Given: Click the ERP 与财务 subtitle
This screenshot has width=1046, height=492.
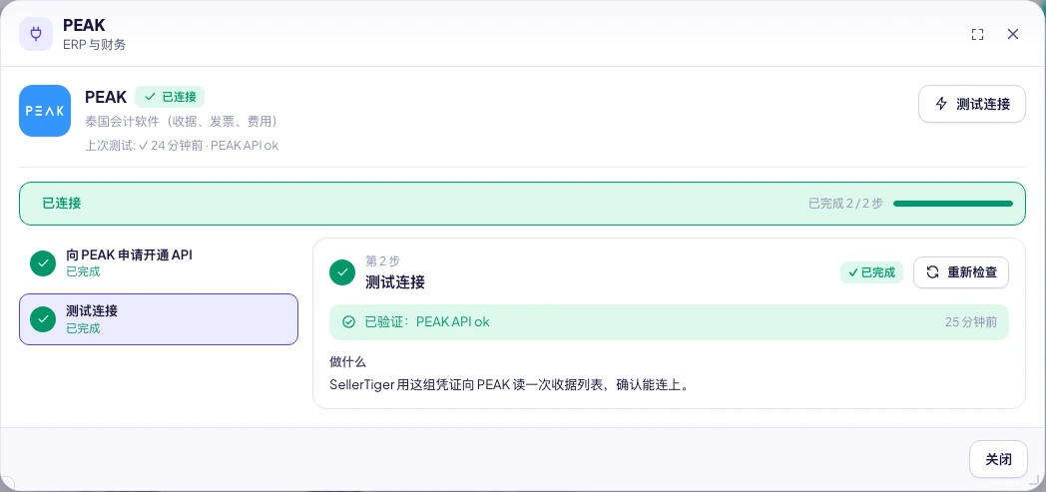Looking at the screenshot, I should [94, 45].
